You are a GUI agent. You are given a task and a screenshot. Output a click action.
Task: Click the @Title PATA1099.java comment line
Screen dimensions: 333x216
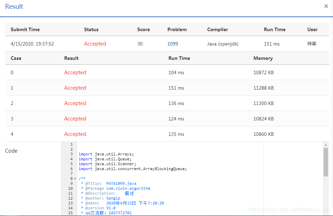108,183
